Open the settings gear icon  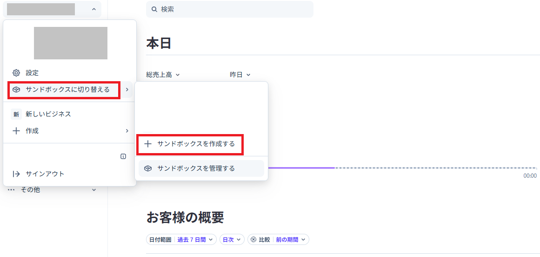pyautogui.click(x=16, y=73)
